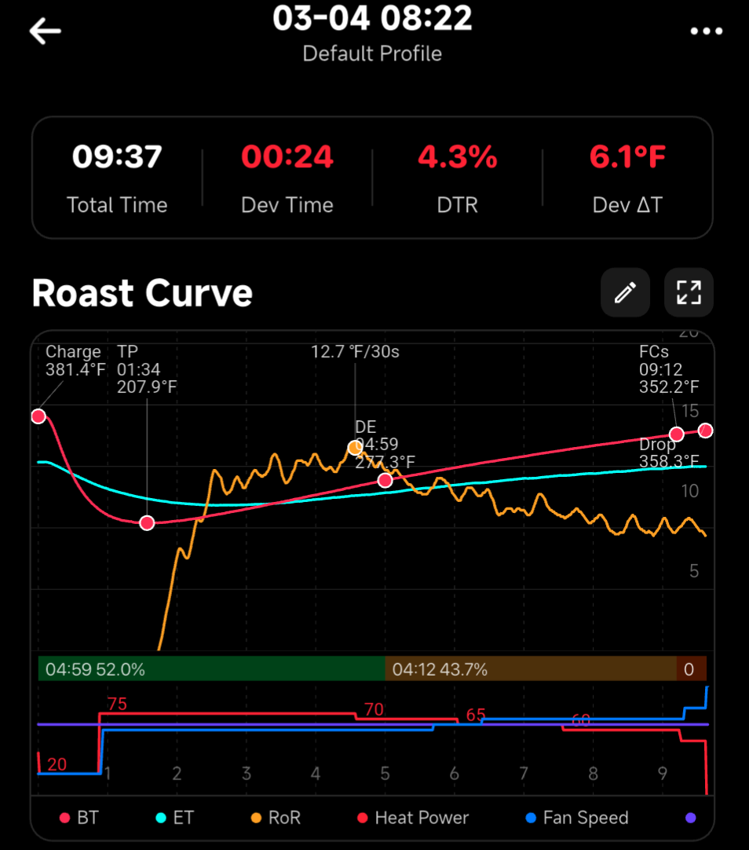This screenshot has width=749, height=850.
Task: Tap the Default Profile label
Action: click(x=371, y=54)
